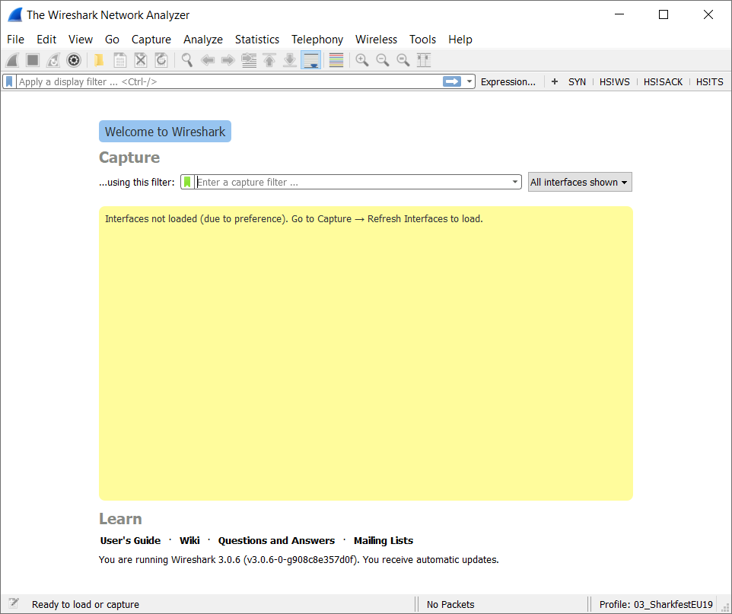The height and width of the screenshot is (614, 732).
Task: Toggle packet list colorization
Action: coord(336,60)
